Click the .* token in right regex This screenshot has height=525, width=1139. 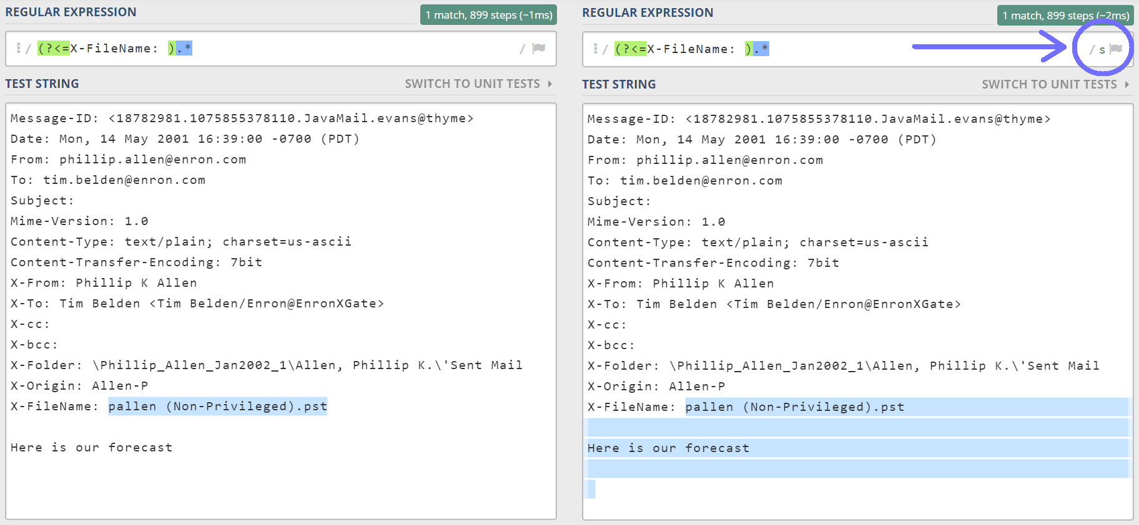tap(761, 49)
